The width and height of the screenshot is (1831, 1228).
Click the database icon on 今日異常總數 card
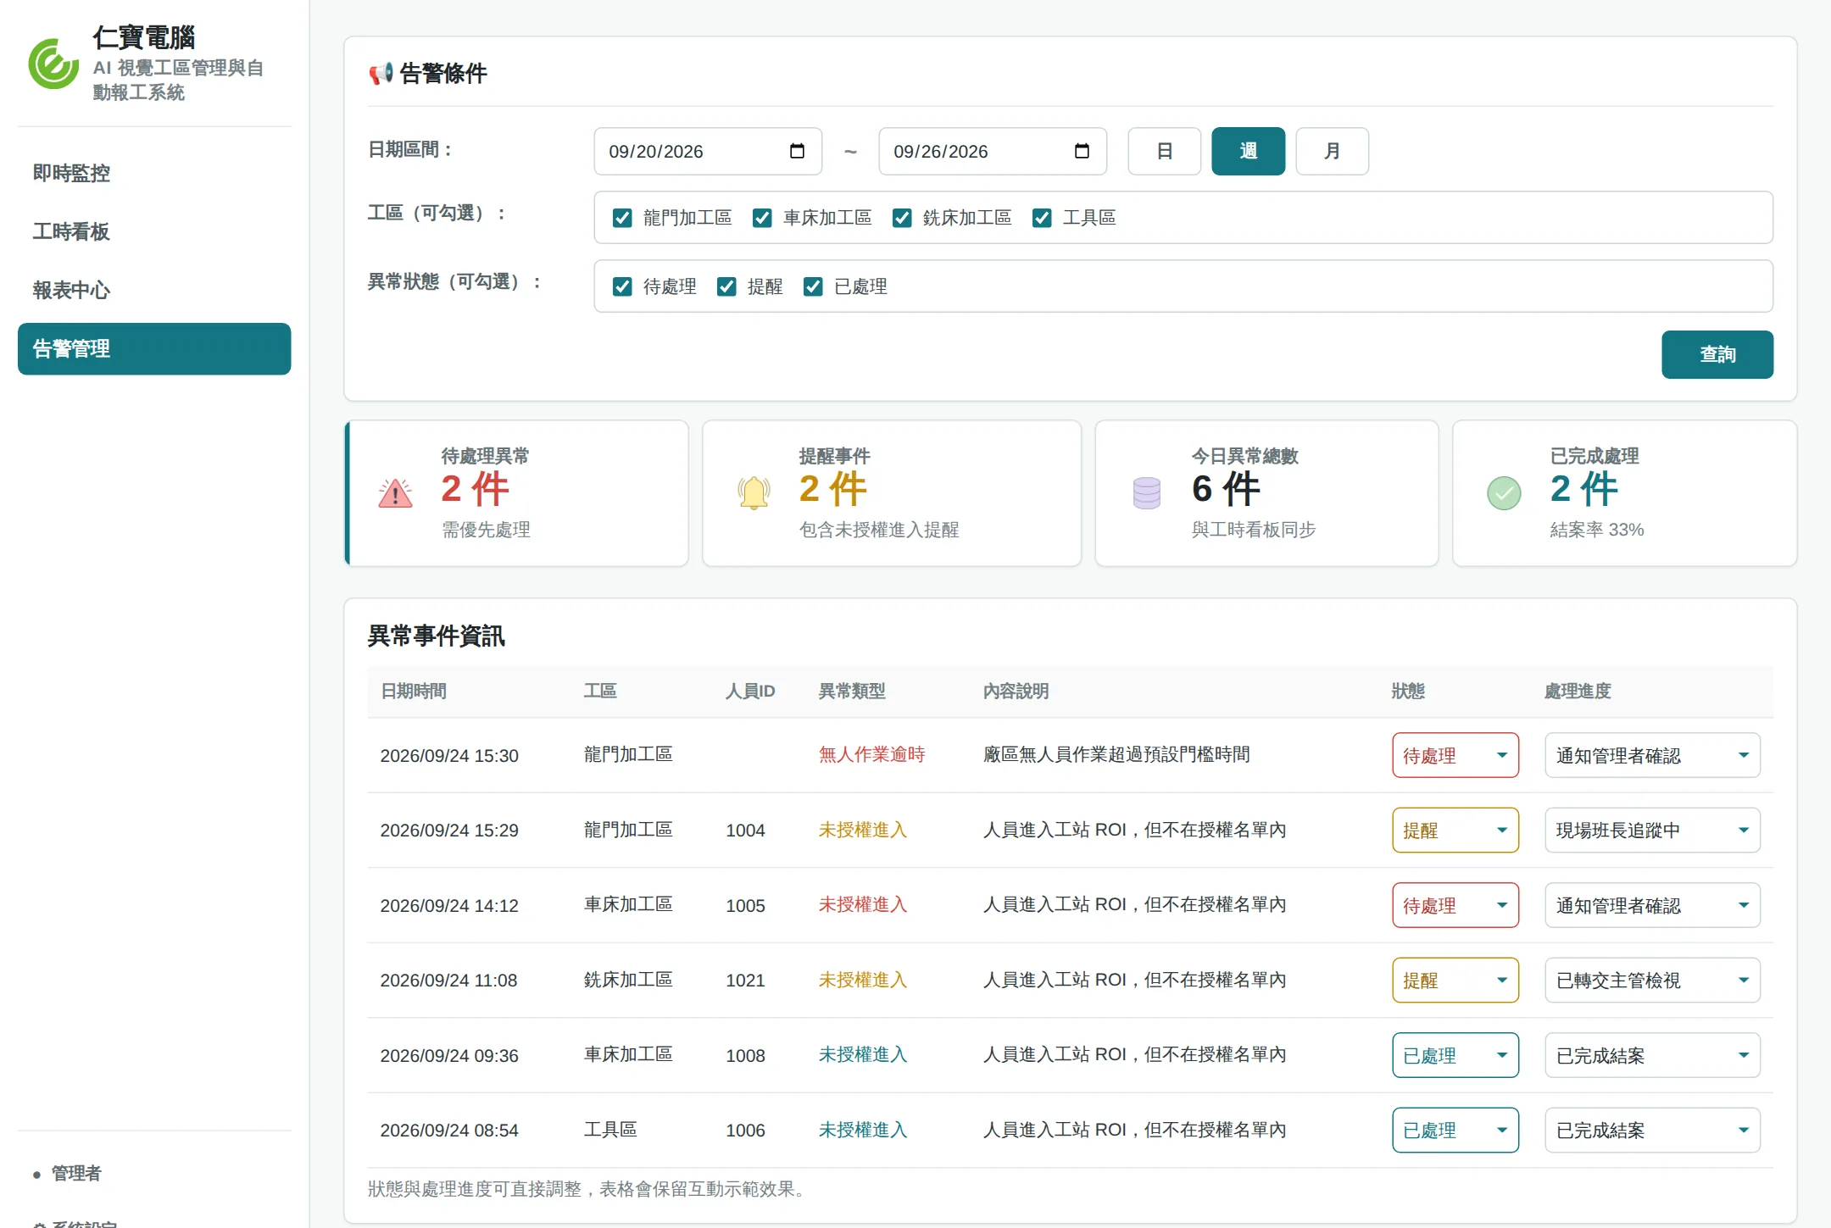click(x=1146, y=493)
